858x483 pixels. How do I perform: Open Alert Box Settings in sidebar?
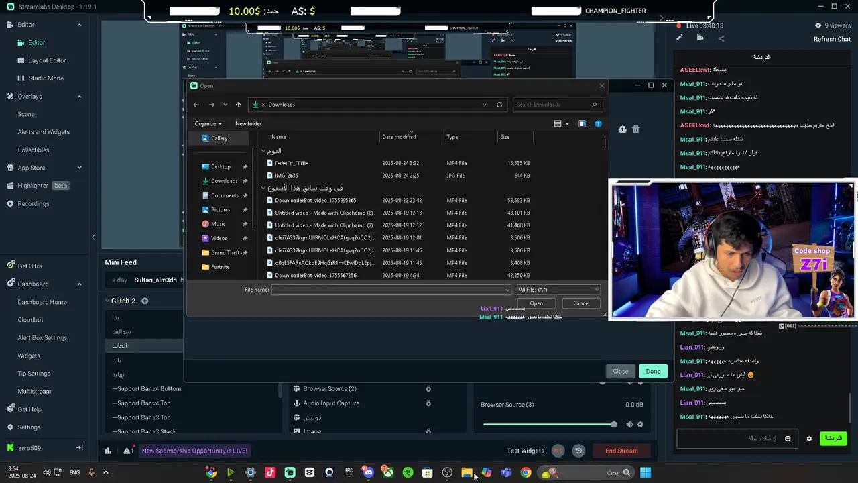(42, 338)
